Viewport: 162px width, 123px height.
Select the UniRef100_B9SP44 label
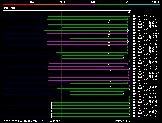(x=145, y=97)
